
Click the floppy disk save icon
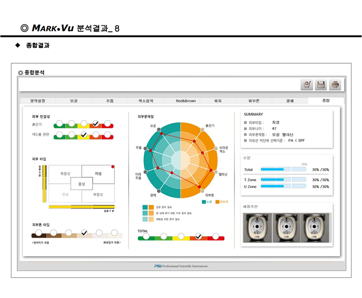point(321,85)
